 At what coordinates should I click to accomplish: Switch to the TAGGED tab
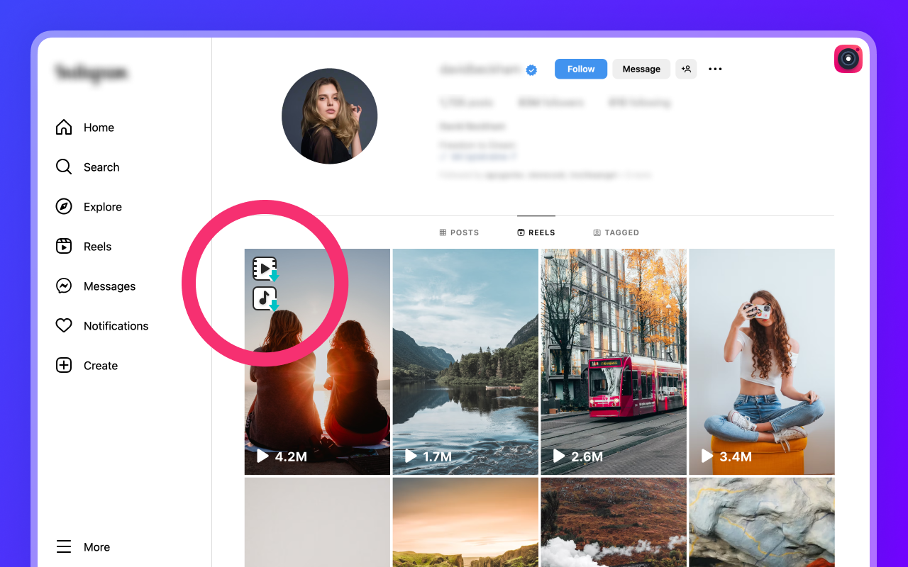click(x=616, y=232)
